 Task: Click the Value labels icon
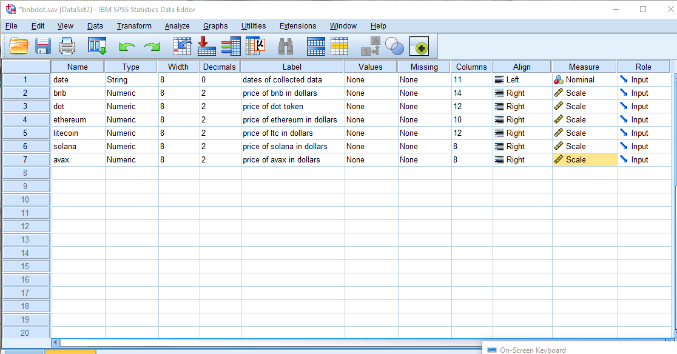pos(370,46)
